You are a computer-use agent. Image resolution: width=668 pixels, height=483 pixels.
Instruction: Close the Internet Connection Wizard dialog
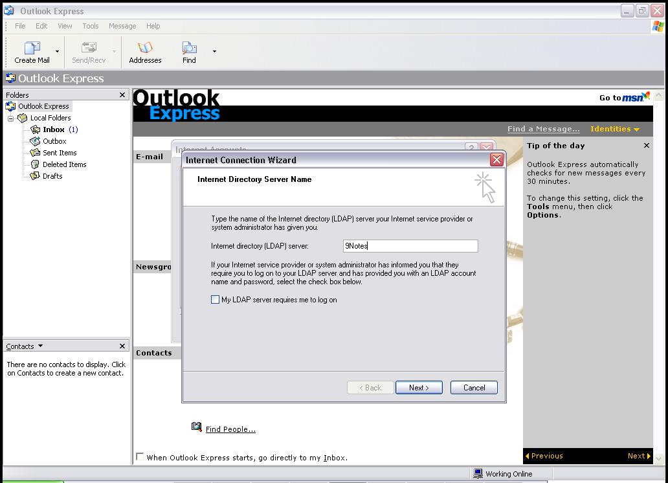coord(496,160)
